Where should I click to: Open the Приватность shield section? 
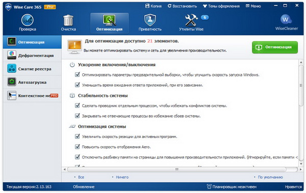150,23
